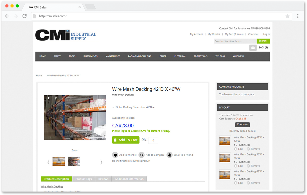
Task: Click the Add to Wishlist text link
Action: [128, 155]
